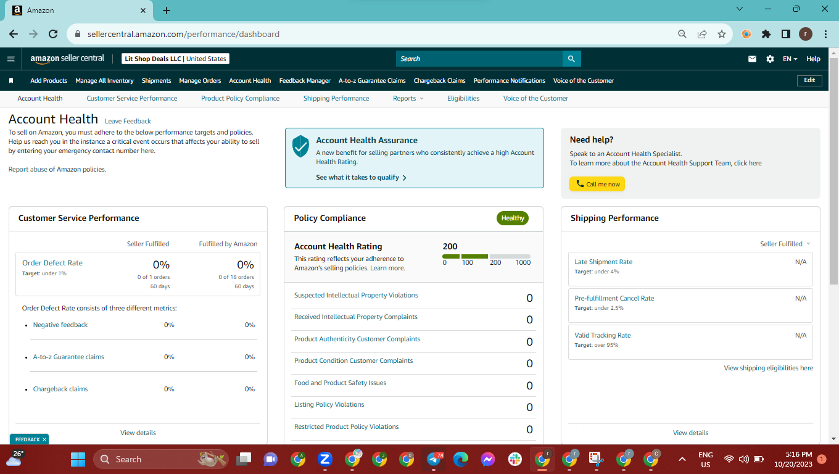The height and width of the screenshot is (474, 839).
Task: Open the EN language dropdown
Action: pyautogui.click(x=790, y=59)
